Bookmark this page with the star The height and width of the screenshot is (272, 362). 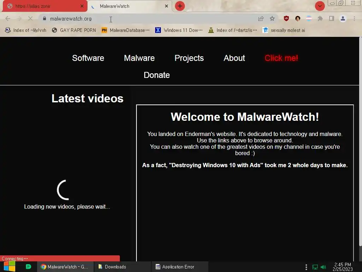272,18
